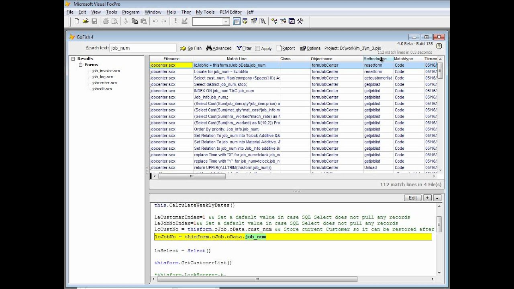This screenshot has width=514, height=289.
Task: Open the Thor menu
Action: coord(186,12)
